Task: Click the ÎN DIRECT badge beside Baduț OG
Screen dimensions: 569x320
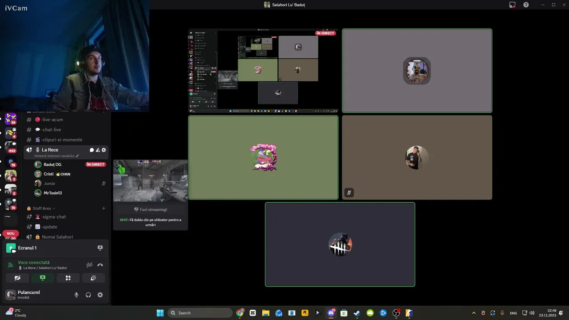Action: point(96,164)
